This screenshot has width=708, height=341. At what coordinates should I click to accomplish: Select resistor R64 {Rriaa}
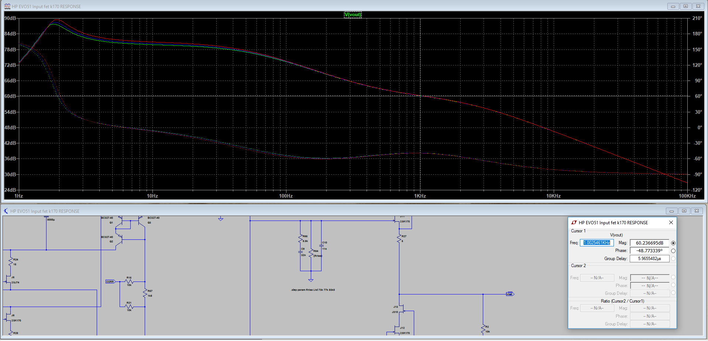311,253
